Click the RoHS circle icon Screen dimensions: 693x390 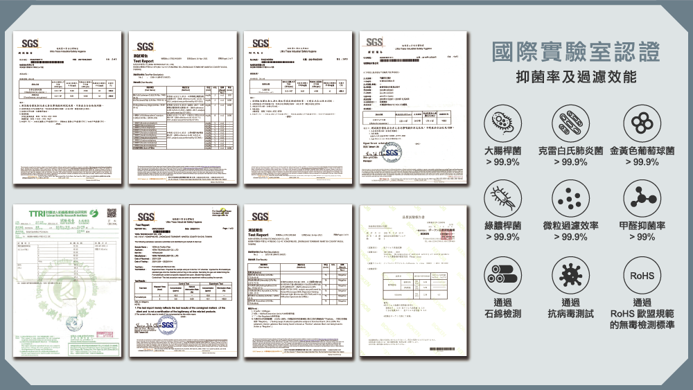tap(642, 276)
